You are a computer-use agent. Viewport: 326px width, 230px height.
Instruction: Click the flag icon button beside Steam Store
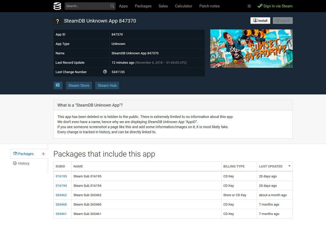[58, 85]
